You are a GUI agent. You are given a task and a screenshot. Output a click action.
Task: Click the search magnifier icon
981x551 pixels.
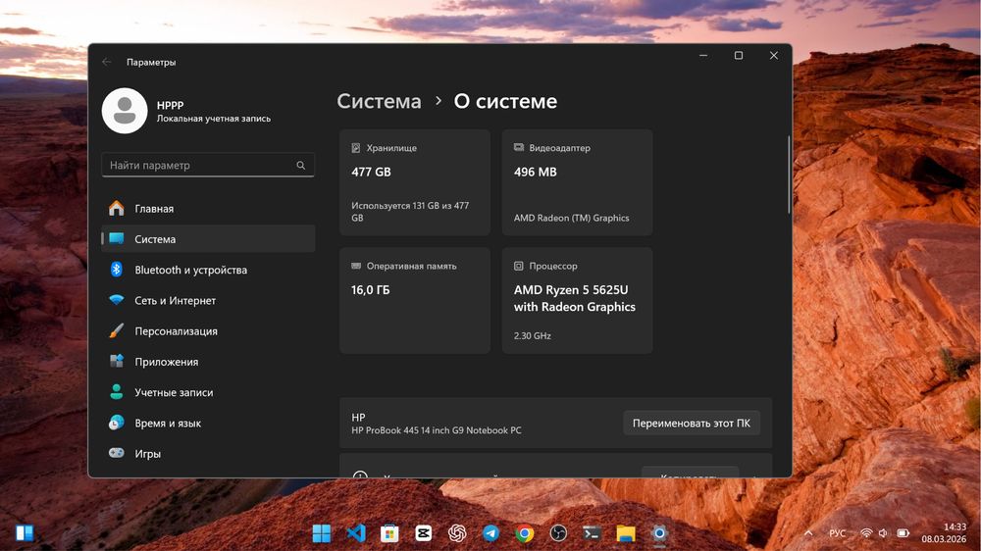[301, 165]
